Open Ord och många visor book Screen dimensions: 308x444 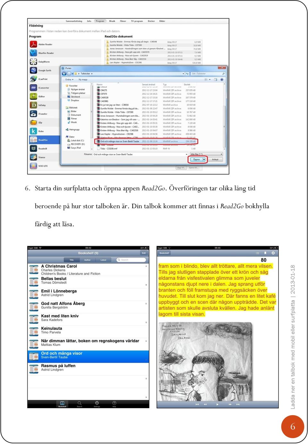click(88, 357)
